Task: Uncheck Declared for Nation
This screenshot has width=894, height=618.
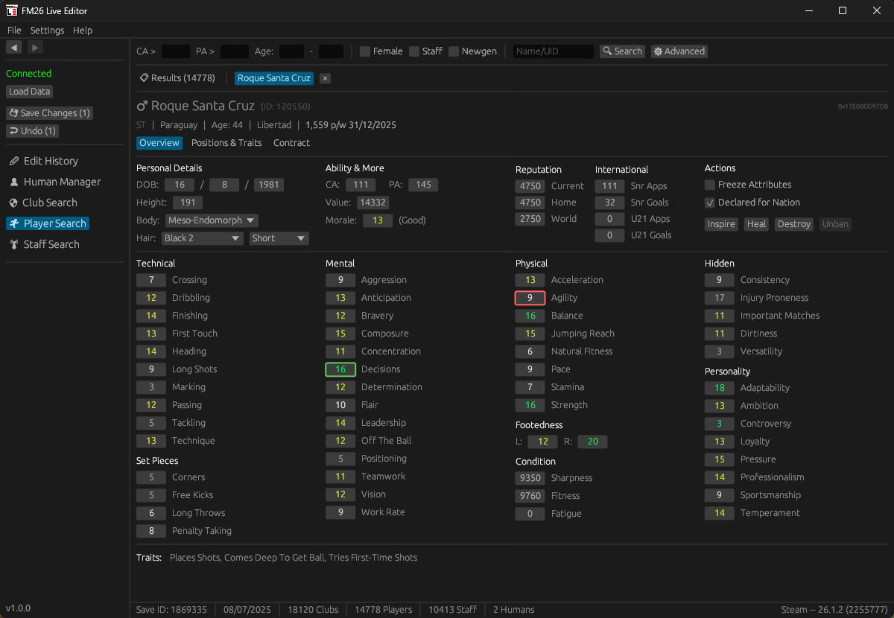Action: (708, 201)
